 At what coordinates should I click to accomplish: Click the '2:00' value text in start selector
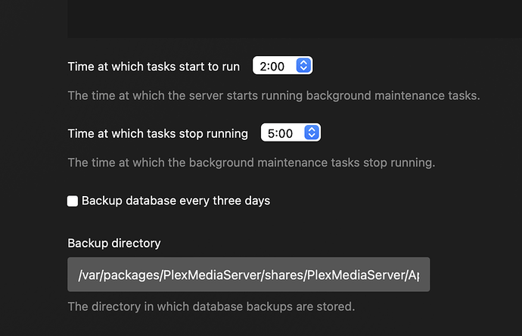coord(272,67)
